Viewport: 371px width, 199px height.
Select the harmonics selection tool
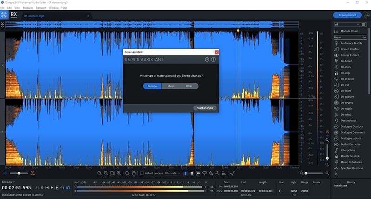point(224,174)
